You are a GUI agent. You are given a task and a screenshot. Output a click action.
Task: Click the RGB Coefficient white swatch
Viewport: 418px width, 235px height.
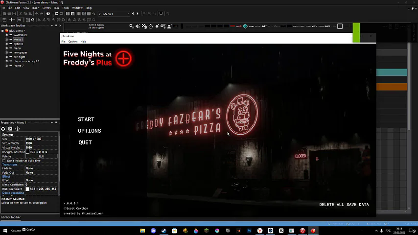(27, 189)
